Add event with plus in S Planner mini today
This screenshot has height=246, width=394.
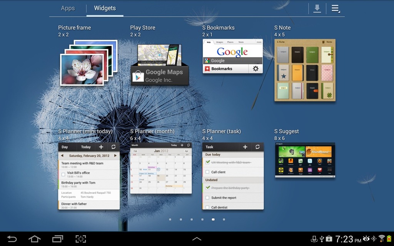click(101, 147)
